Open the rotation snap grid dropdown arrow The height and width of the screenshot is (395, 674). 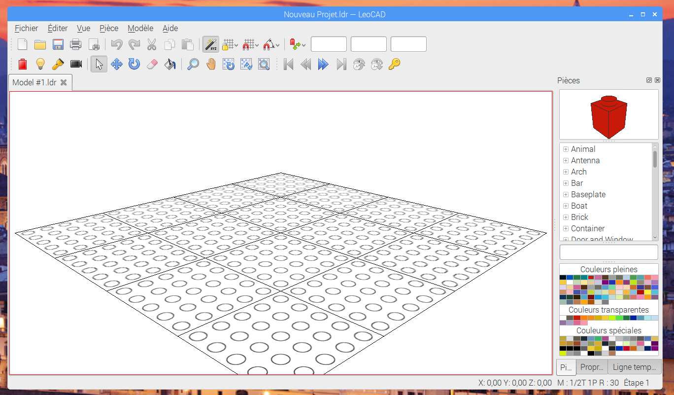(257, 45)
